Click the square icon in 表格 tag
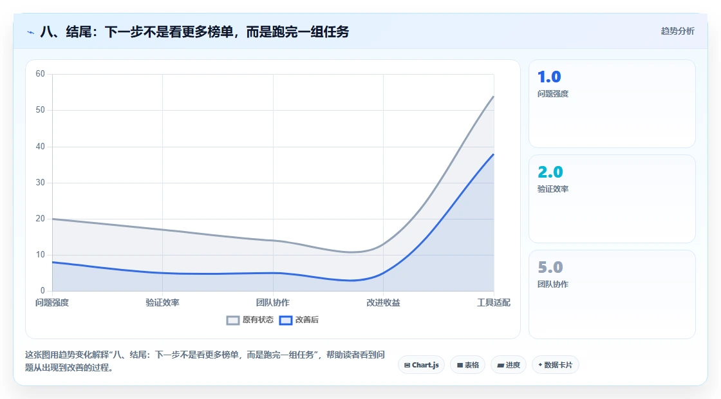 point(460,366)
